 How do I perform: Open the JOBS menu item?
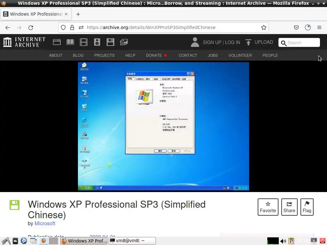(213, 56)
